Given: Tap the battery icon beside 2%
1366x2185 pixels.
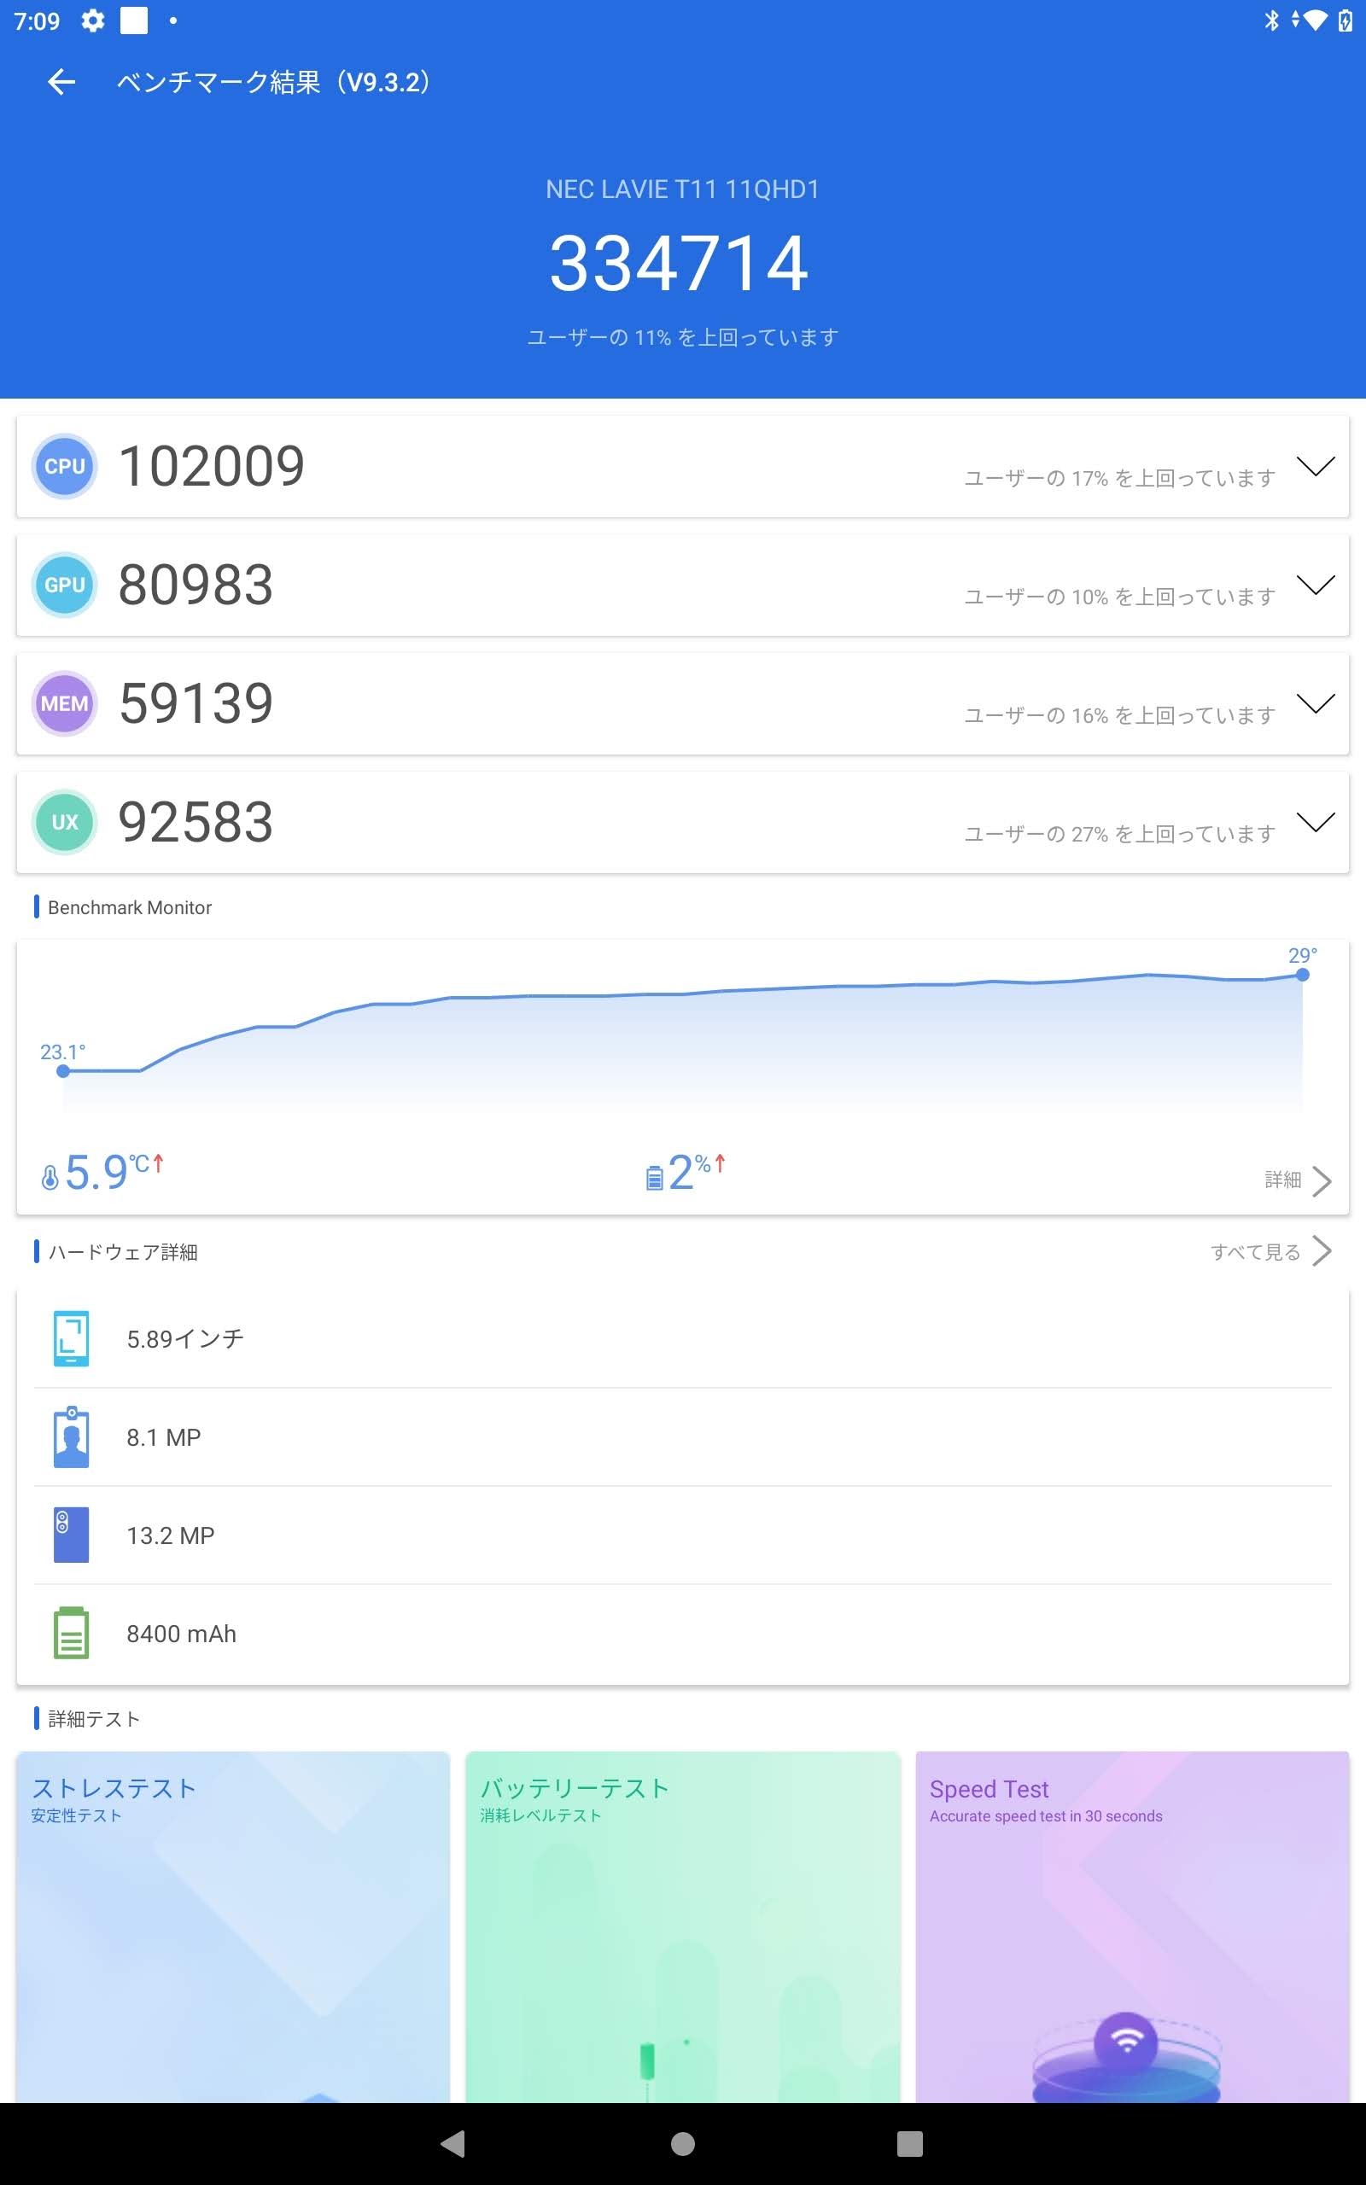Looking at the screenshot, I should 654,1177.
